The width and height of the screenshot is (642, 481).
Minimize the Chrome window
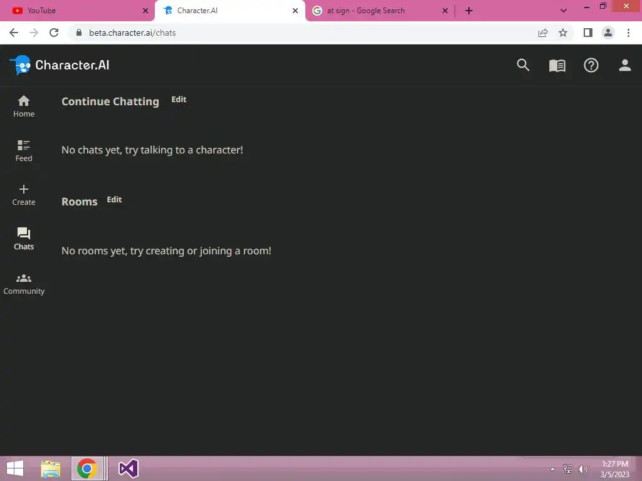587,7
